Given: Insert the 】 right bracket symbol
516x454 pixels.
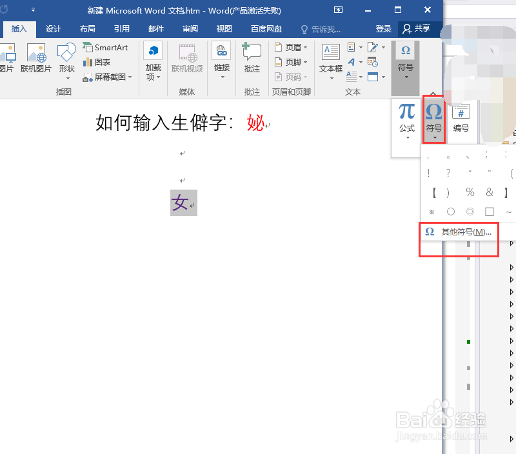Looking at the screenshot, I should (506, 192).
